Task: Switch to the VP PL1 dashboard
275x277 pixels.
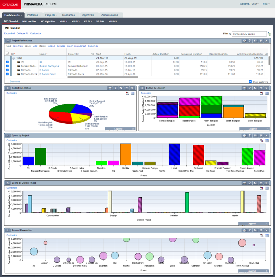Action: 64,22
